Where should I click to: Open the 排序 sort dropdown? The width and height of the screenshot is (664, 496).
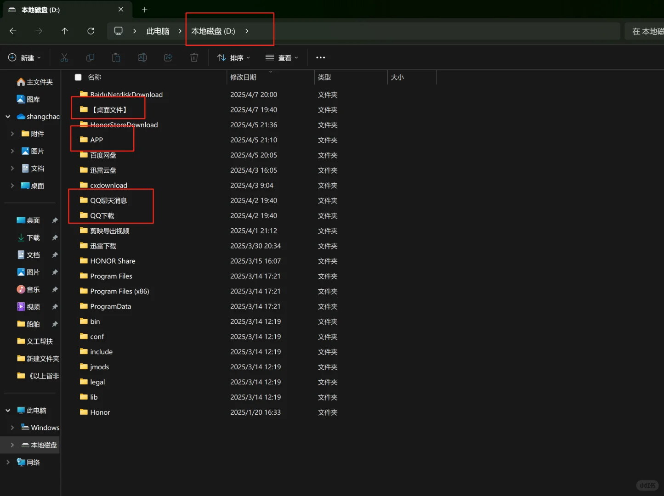(x=234, y=58)
